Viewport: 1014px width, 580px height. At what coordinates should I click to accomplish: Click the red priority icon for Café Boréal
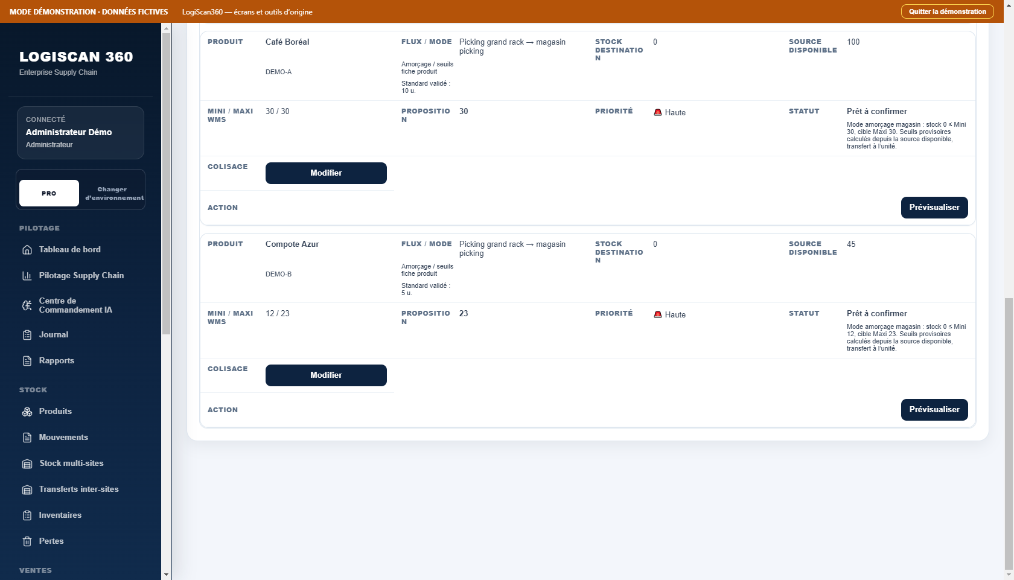tap(658, 112)
